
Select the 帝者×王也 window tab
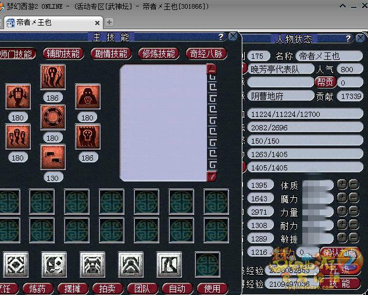point(53,23)
